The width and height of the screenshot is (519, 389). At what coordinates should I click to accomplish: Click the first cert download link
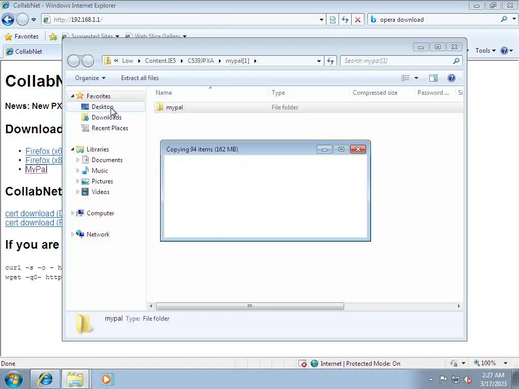tap(33, 213)
